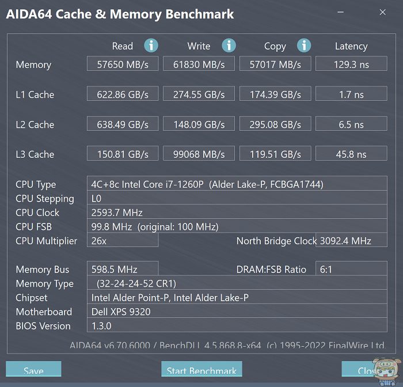Select the Memory Latency 129.3 ns field
The height and width of the screenshot is (387, 403).
351,64
